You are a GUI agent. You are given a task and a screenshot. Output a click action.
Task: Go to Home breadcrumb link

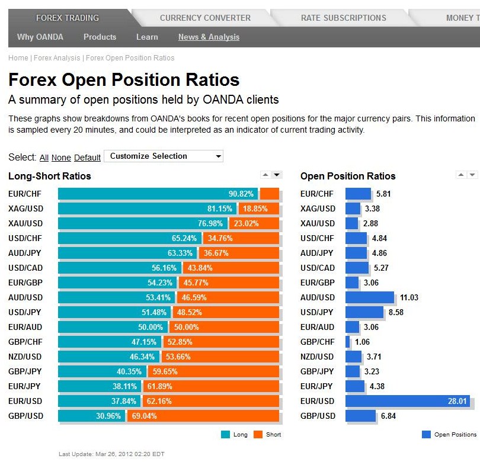pyautogui.click(x=18, y=58)
